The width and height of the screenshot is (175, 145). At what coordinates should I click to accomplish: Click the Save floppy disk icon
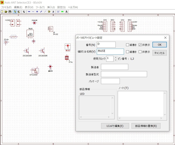click(x=10, y=11)
